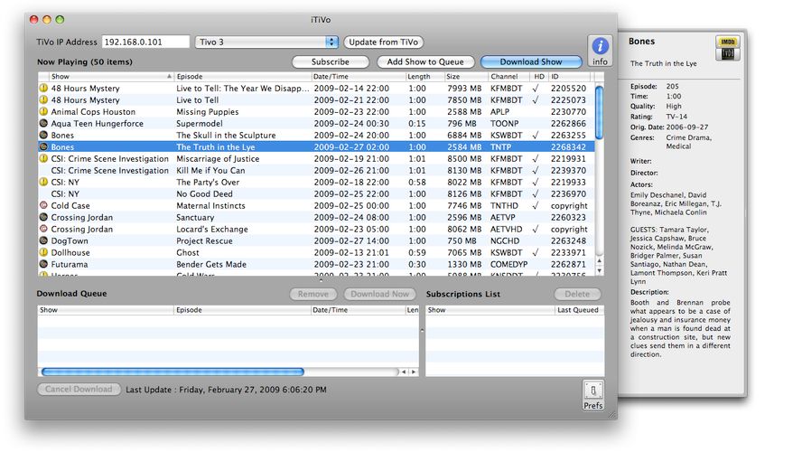This screenshot has height=452, width=802.
Task: Click Show header in Subscriptions List
Action: point(490,310)
